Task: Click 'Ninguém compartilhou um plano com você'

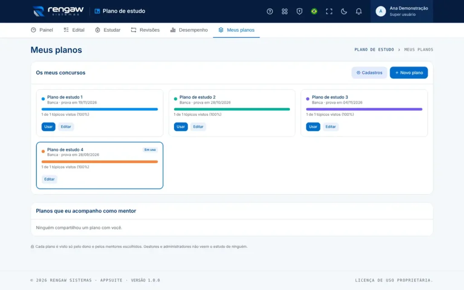Action: point(79,227)
